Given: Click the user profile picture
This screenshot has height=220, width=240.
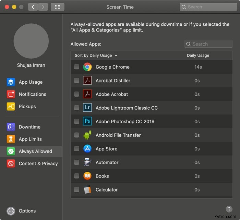Looking at the screenshot, I should [31, 41].
